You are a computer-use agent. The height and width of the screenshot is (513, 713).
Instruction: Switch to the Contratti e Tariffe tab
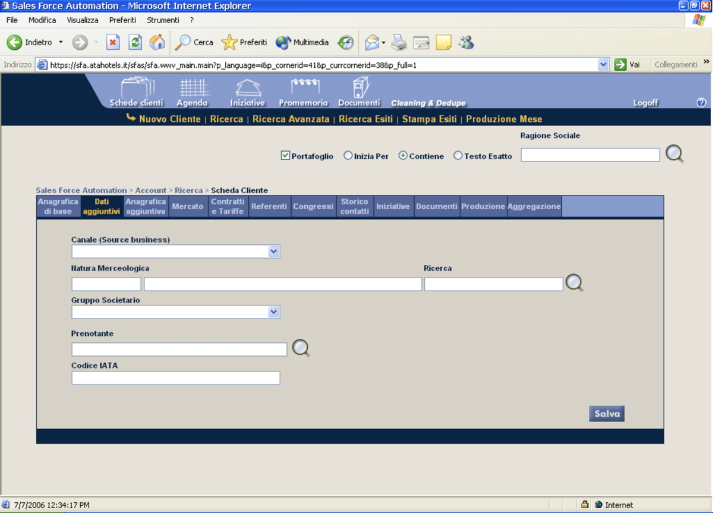228,206
